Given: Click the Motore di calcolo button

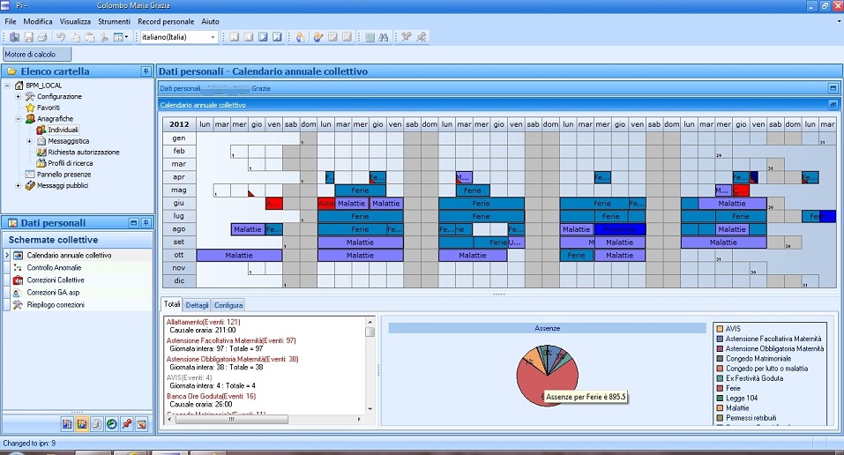Looking at the screenshot, I should point(30,54).
